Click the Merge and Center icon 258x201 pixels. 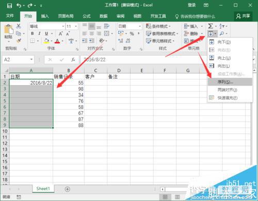coord(107,33)
